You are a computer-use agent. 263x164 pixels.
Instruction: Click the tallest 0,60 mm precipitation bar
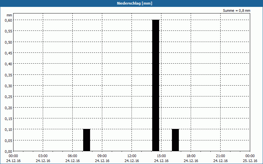(155, 85)
